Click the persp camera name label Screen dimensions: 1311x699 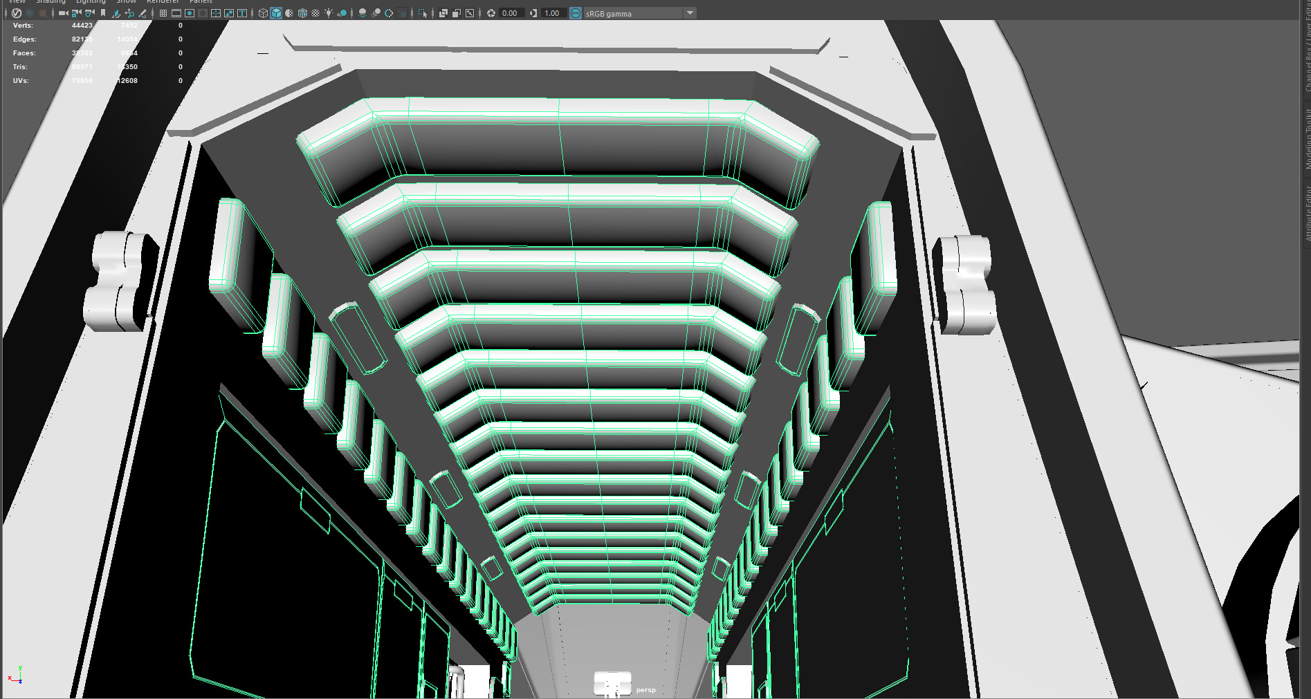pos(645,690)
